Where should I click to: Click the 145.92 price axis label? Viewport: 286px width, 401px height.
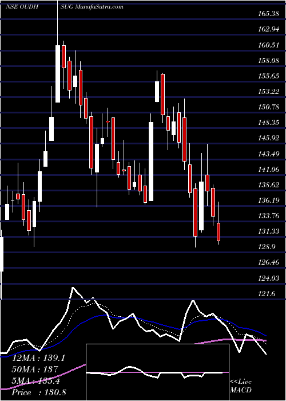tap(268, 138)
